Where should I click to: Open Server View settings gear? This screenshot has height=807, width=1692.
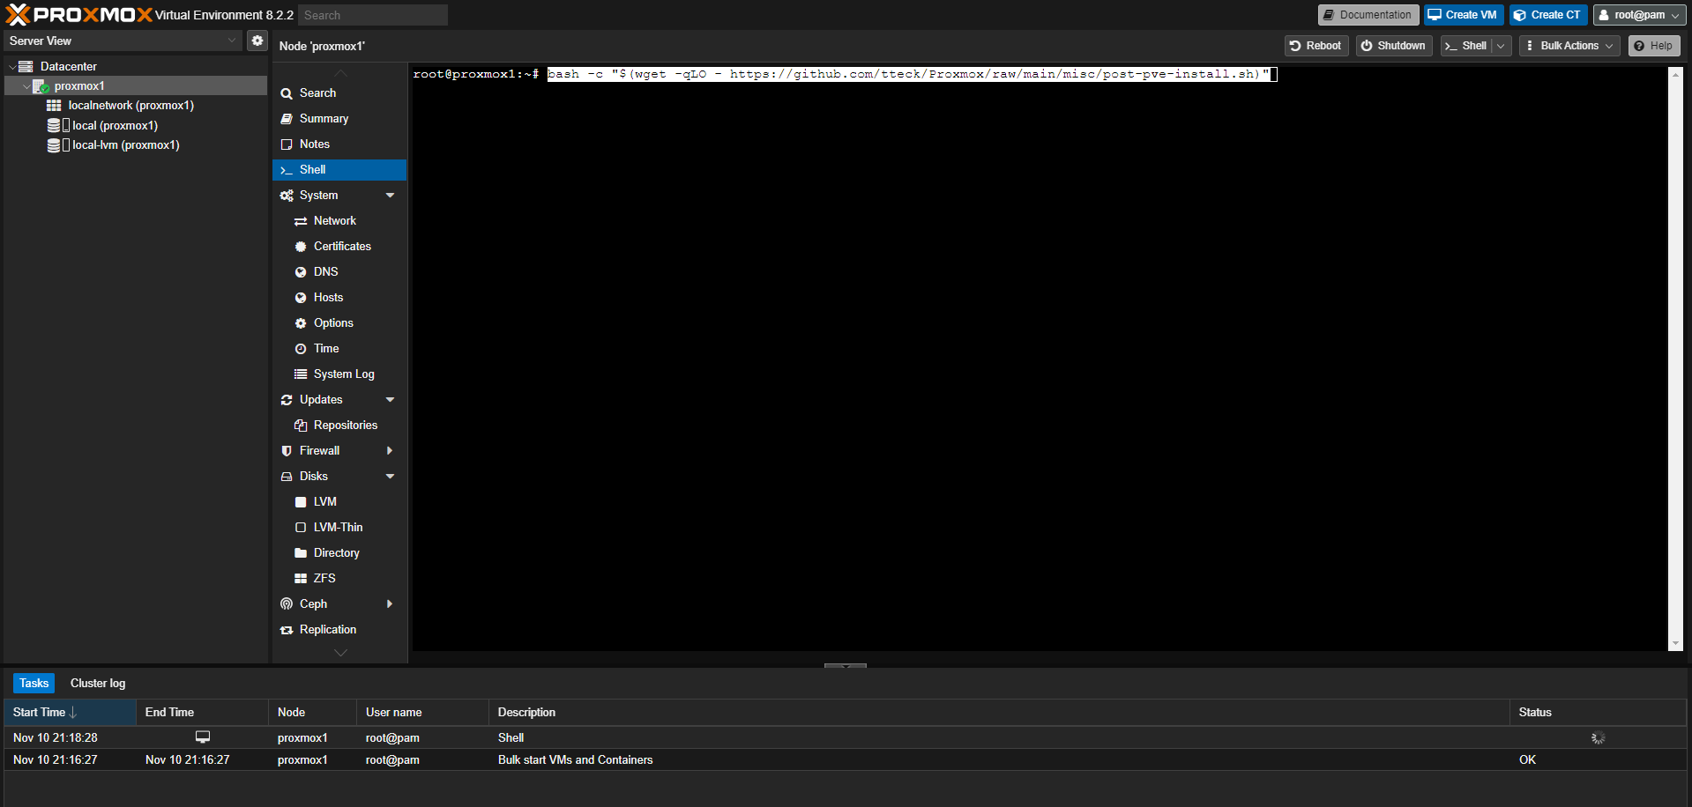(x=257, y=41)
